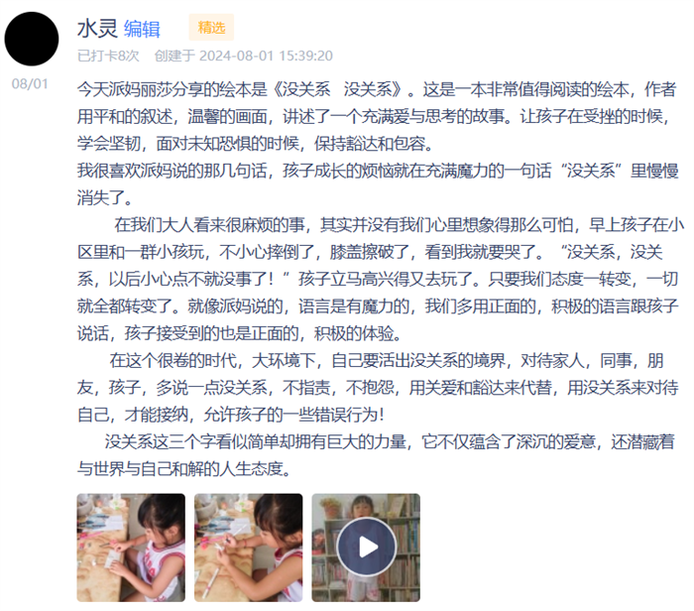Click the line starting 自己，才能接纳
The image size is (694, 611).
(x=231, y=415)
